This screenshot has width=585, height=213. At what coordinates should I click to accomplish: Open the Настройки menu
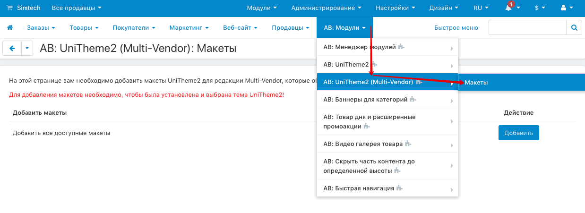[396, 8]
